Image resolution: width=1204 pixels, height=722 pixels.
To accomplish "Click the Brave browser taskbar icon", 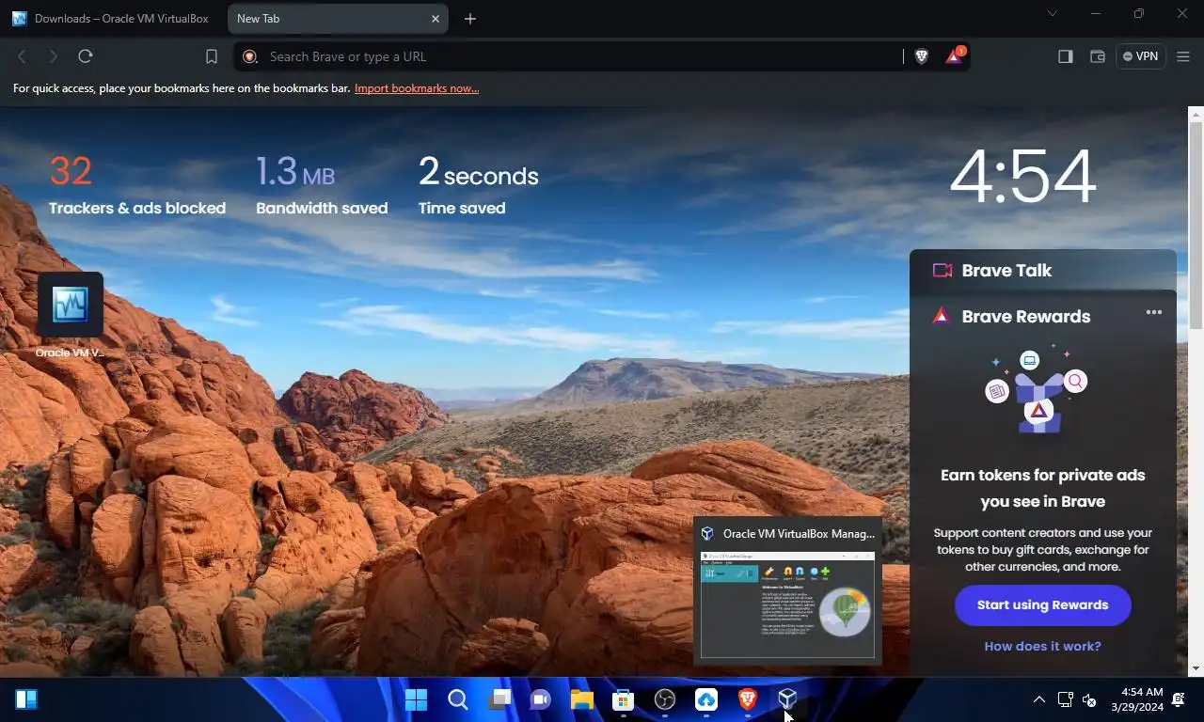I will tap(748, 699).
